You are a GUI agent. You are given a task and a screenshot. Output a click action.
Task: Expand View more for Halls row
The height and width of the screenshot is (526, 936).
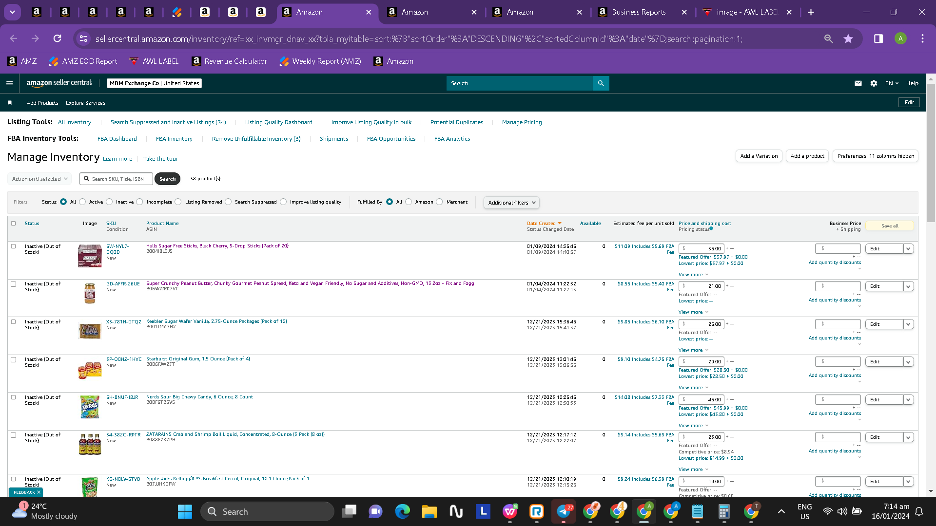coord(693,275)
